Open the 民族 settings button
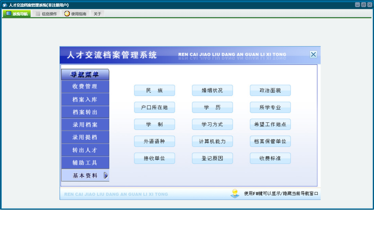Image resolution: width=374 pixels, height=243 pixels. 155,90
